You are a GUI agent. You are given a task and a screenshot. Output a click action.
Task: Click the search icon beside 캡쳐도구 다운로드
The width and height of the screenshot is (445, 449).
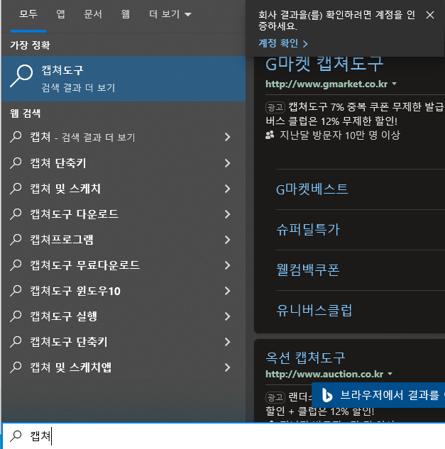point(16,214)
